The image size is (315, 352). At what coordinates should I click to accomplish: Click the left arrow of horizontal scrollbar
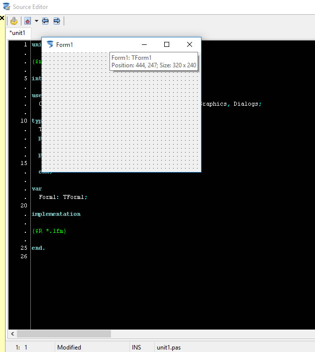click(x=12, y=334)
